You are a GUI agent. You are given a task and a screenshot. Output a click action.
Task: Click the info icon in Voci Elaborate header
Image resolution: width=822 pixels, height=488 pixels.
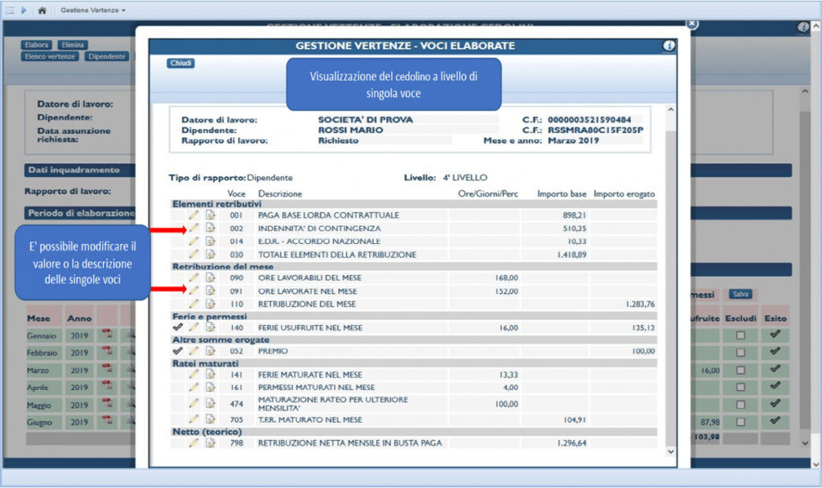point(669,46)
